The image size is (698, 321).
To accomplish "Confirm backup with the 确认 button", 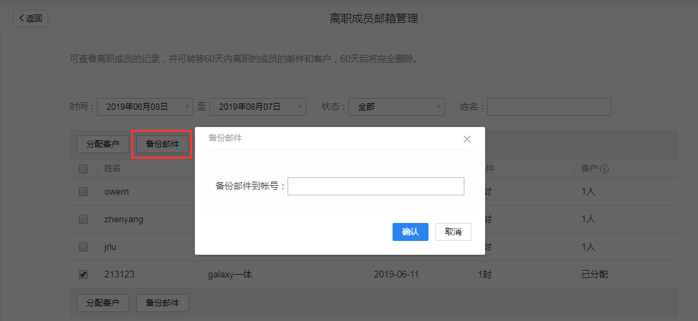I will (411, 232).
